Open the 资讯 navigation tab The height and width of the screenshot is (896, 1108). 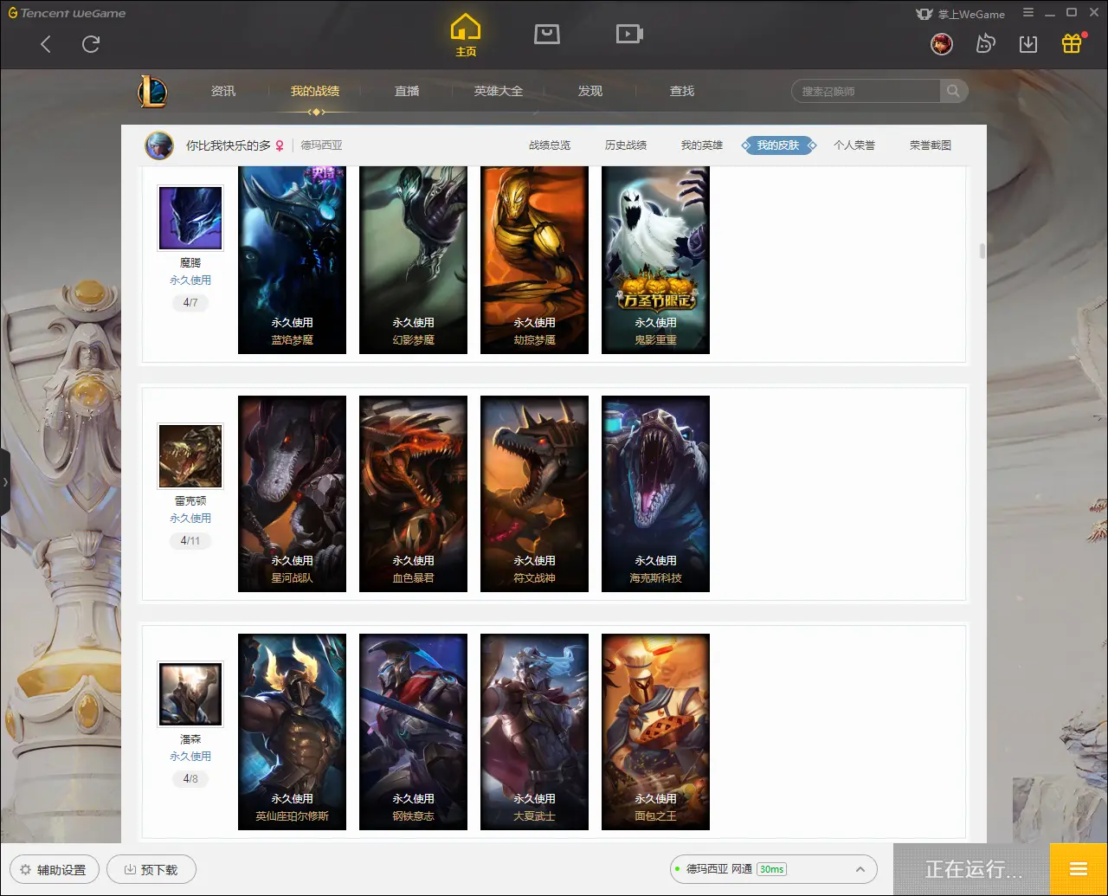pos(223,91)
